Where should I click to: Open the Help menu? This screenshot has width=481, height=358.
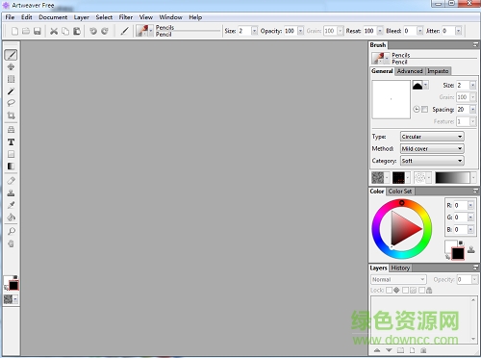click(195, 17)
